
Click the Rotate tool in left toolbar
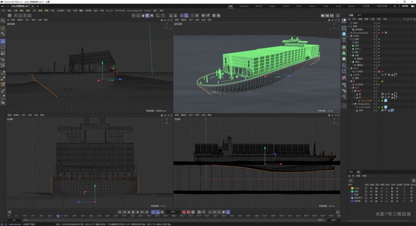coord(3,47)
